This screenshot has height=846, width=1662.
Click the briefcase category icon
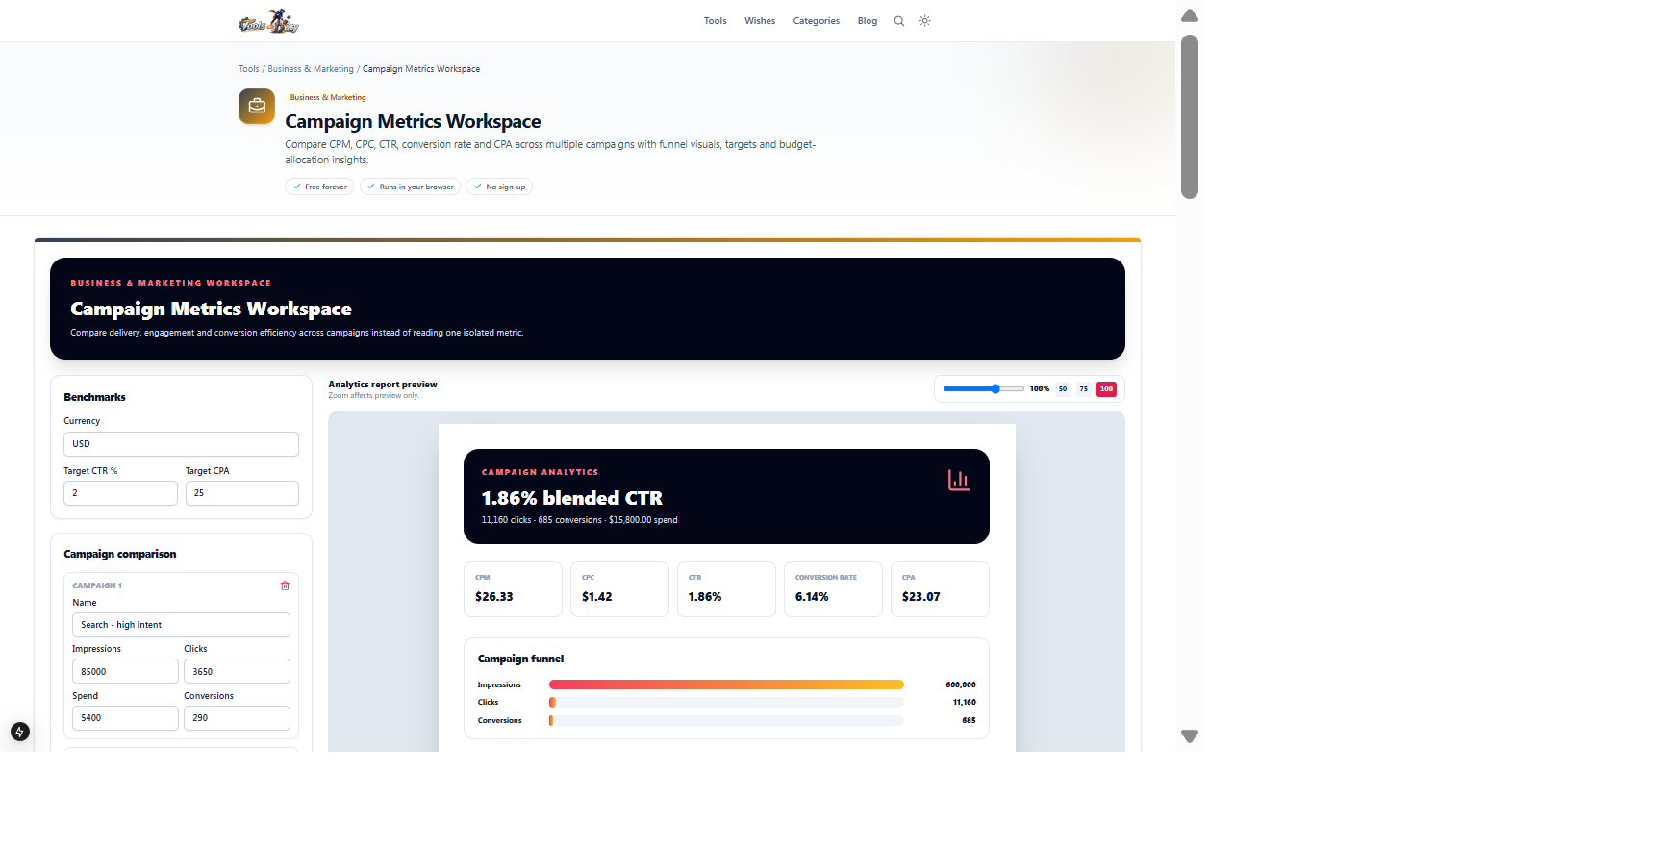coord(257,107)
